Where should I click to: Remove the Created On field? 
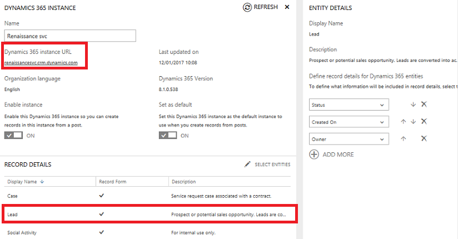[424, 122]
